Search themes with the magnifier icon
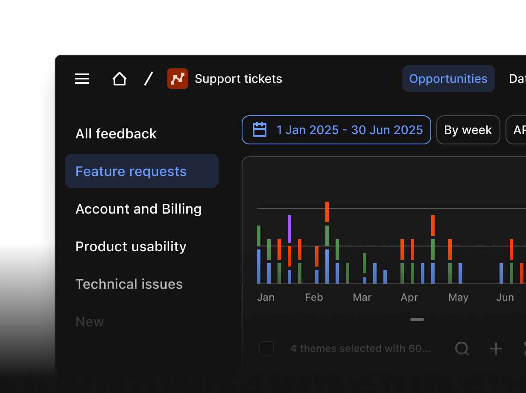The image size is (526, 393). tap(462, 349)
